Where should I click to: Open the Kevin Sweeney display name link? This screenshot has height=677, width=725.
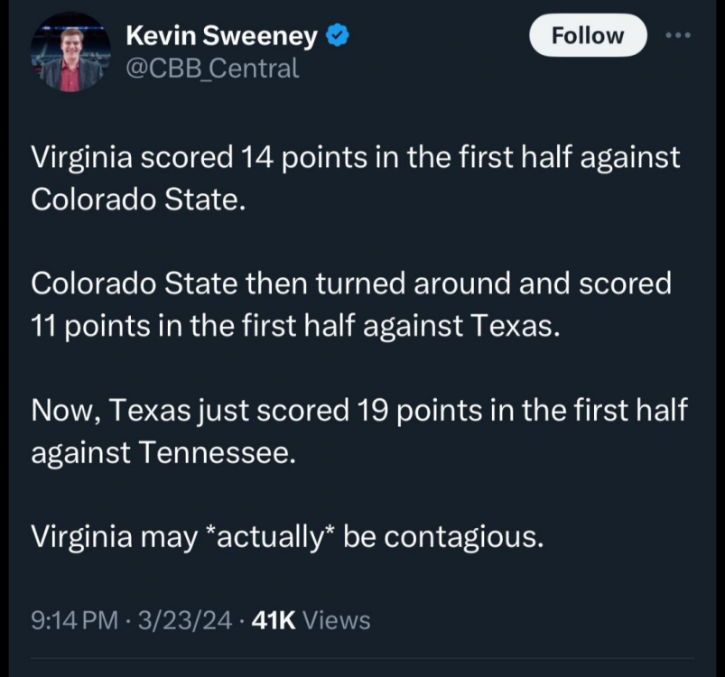pyautogui.click(x=221, y=36)
